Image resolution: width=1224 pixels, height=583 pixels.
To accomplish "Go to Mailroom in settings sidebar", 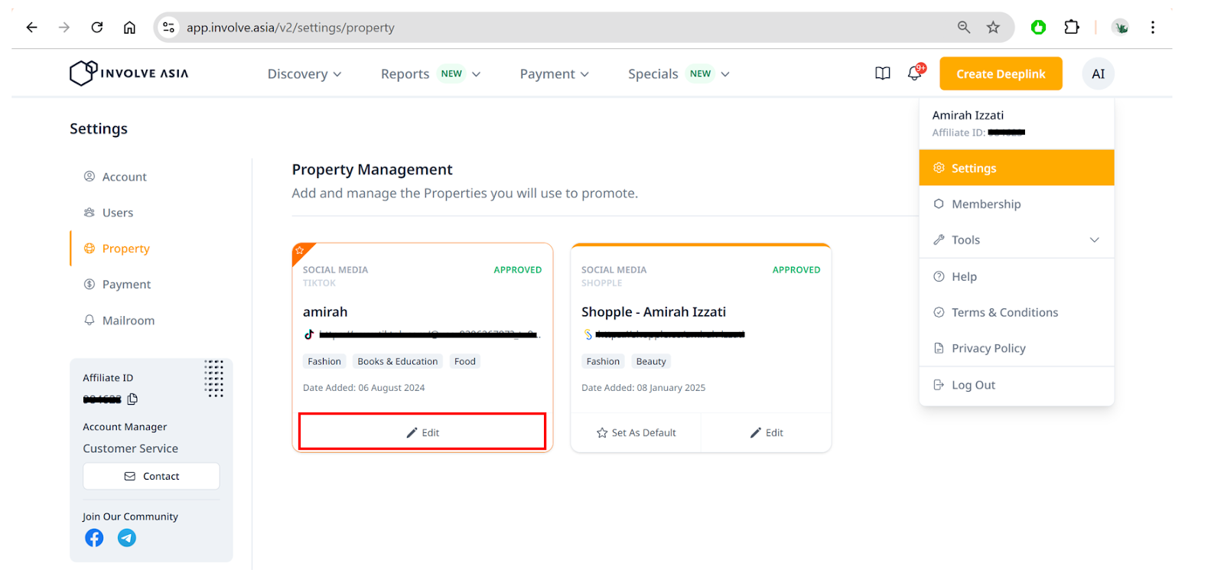I will point(128,321).
